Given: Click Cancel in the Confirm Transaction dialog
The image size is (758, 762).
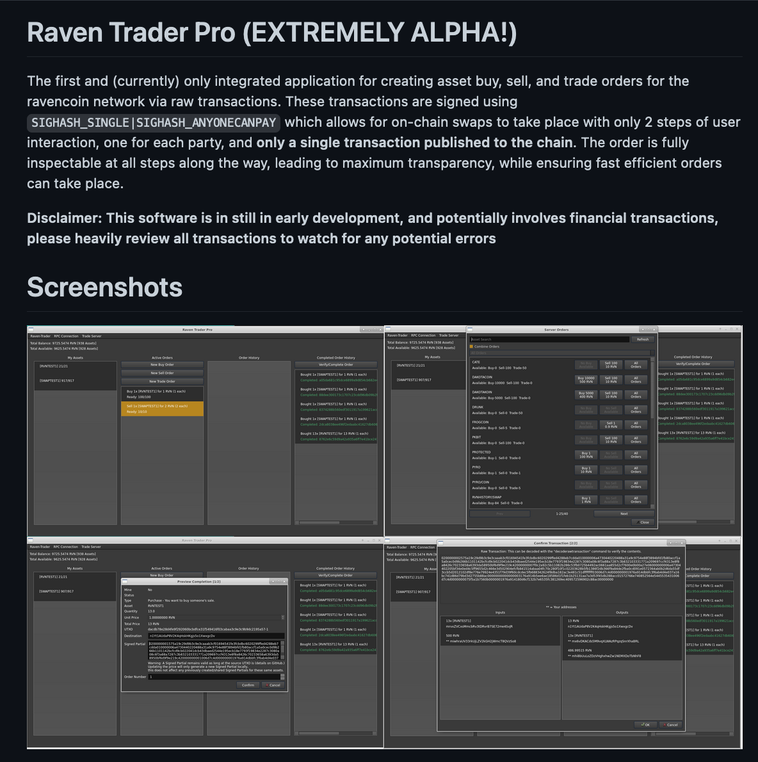Looking at the screenshot, I should coord(671,725).
